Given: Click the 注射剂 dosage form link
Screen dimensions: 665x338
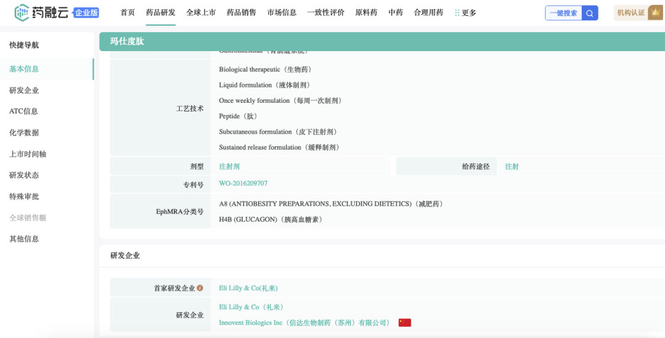Looking at the screenshot, I should [x=229, y=166].
